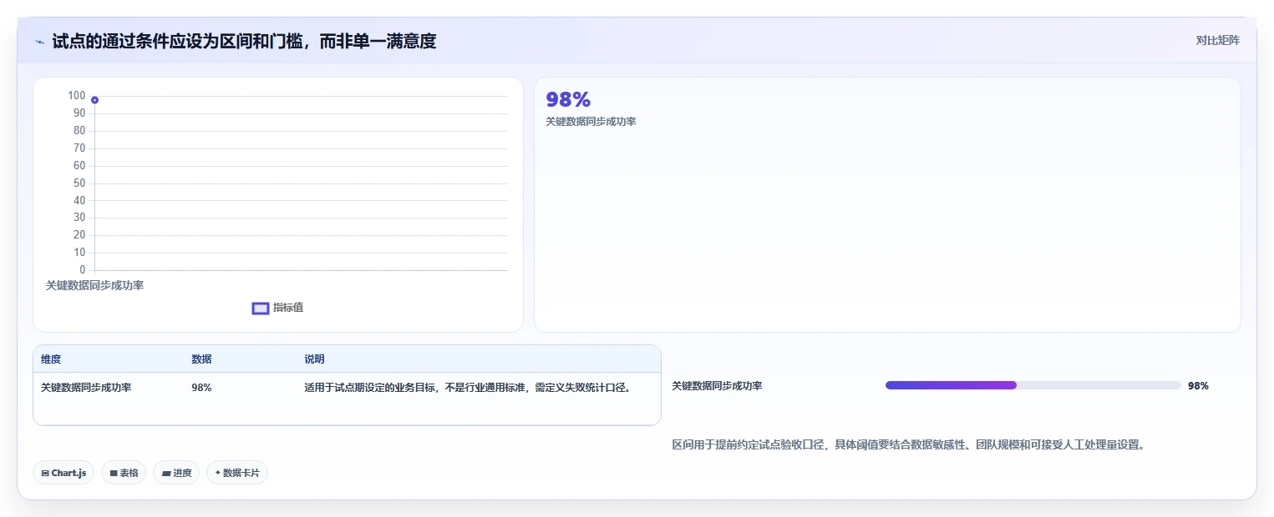This screenshot has width=1274, height=517.
Task: Click the description cell starting with 适用于试点期
Action: point(469,388)
